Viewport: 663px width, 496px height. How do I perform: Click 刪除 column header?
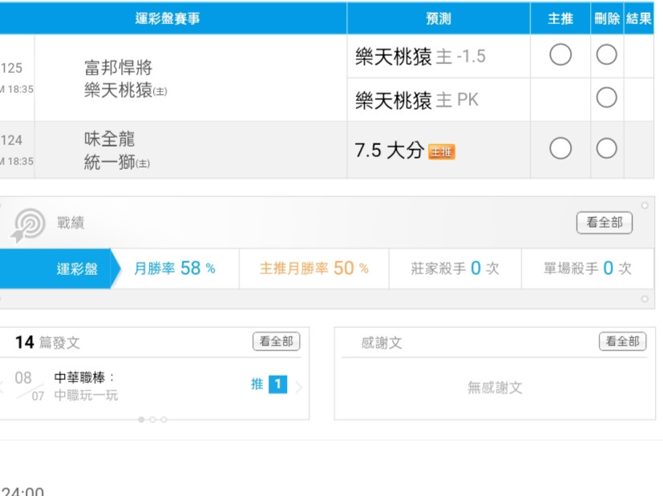pyautogui.click(x=607, y=18)
